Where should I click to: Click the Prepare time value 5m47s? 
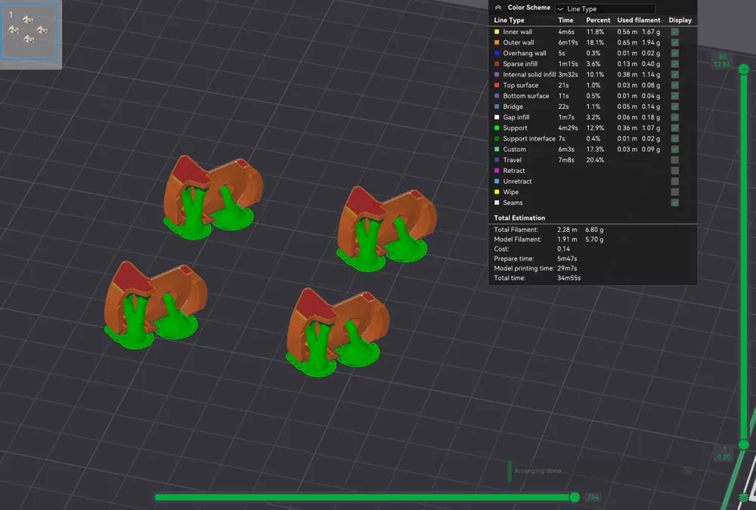point(567,259)
